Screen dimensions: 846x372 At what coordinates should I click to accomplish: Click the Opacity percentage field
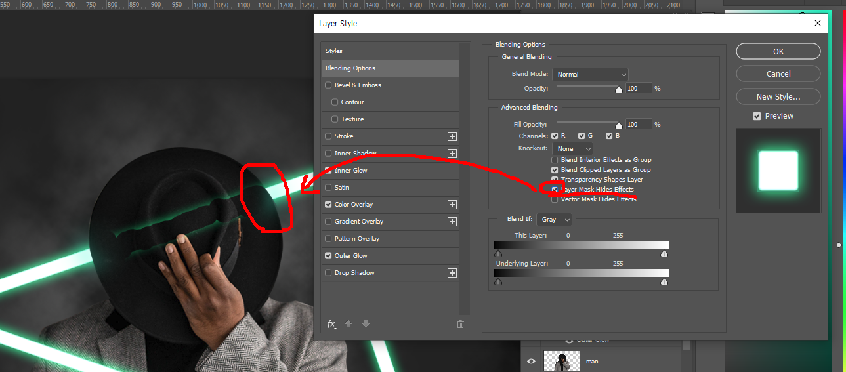coord(639,88)
